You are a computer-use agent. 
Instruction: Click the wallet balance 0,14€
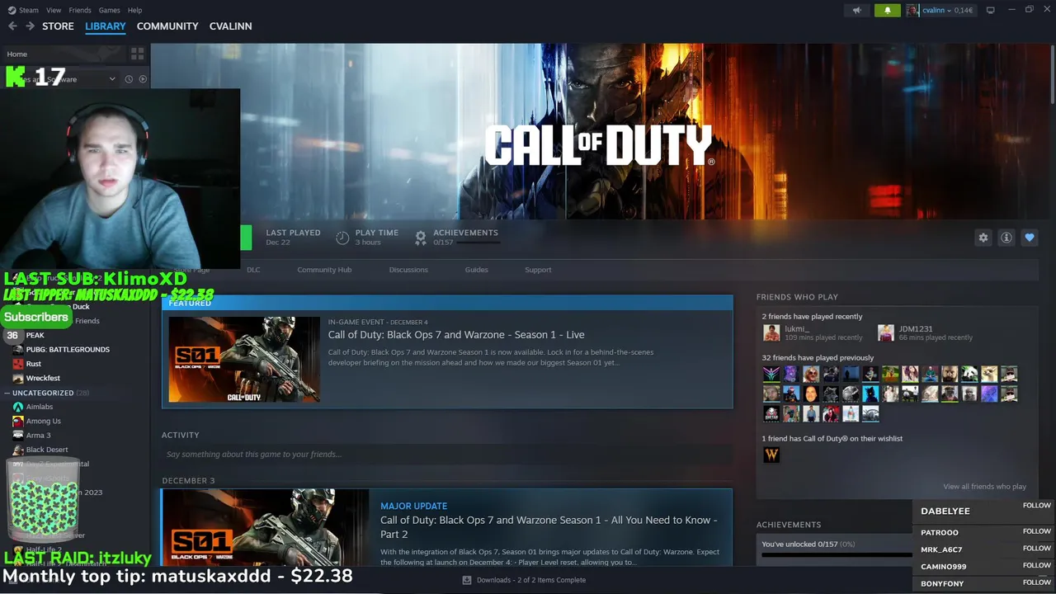coord(964,10)
